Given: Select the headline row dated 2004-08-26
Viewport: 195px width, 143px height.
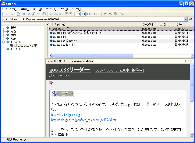Looking at the screenshot, I should click(x=122, y=37).
